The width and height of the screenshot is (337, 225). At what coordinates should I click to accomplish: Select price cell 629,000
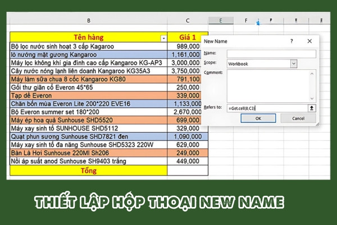[188, 145]
